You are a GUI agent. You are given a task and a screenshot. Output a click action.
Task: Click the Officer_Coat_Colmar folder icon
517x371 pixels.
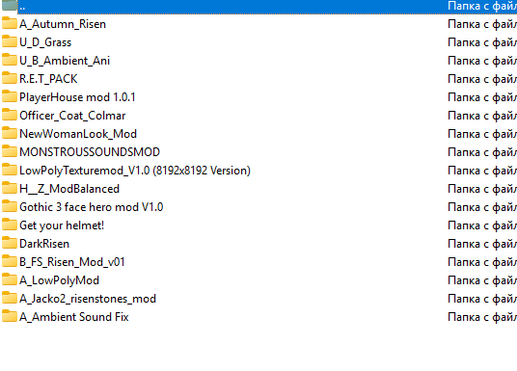point(10,116)
